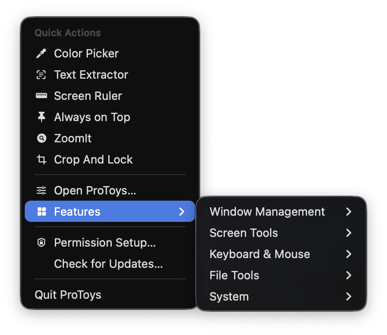Select Window Management in Features submenu

tap(281, 212)
